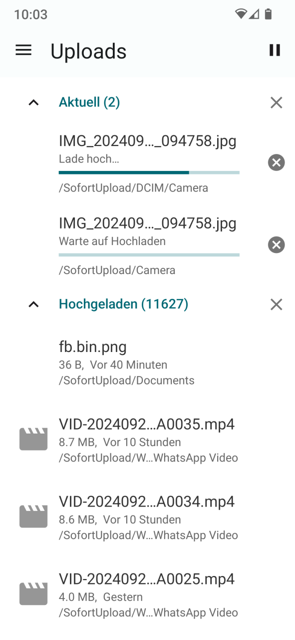295x640 pixels.
Task: Open the fb.bin.png uploaded file
Action: 147,362
